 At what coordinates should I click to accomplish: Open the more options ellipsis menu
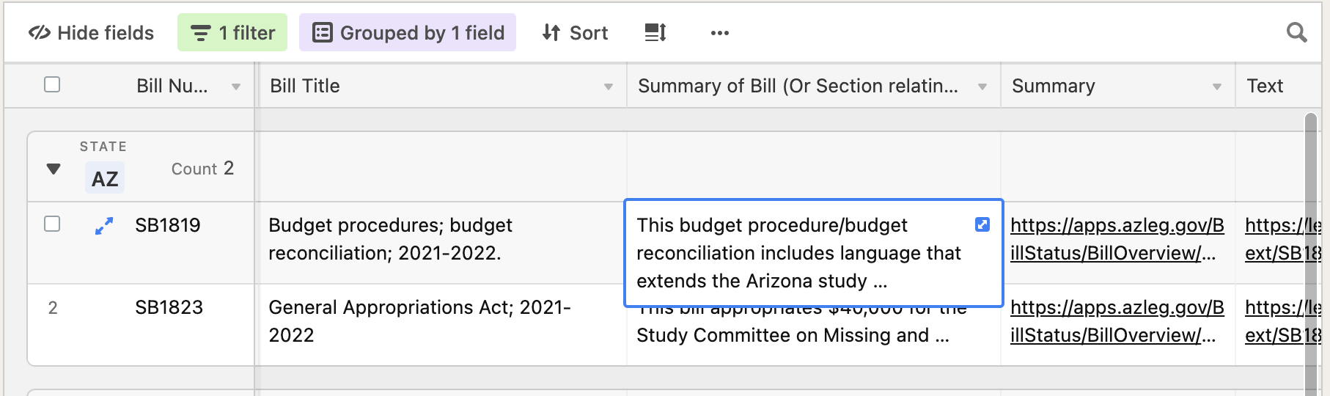coord(719,33)
